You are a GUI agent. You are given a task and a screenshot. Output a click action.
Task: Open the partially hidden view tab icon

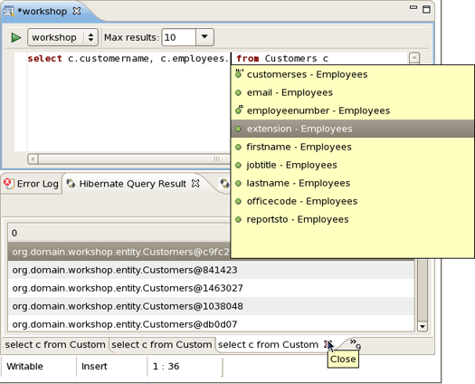224,184
